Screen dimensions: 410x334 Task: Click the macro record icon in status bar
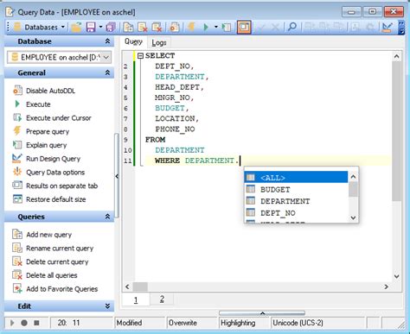tap(24, 323)
